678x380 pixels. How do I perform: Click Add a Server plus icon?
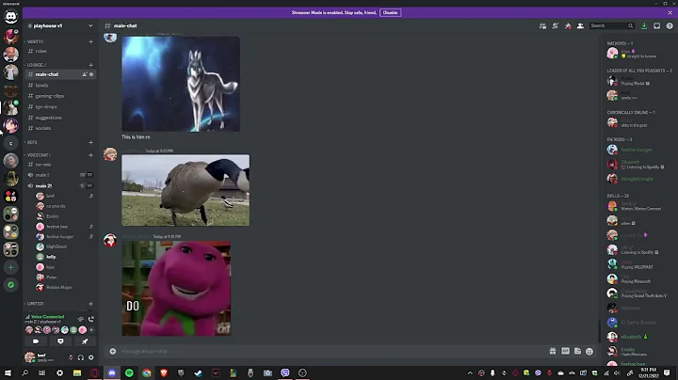[10, 267]
